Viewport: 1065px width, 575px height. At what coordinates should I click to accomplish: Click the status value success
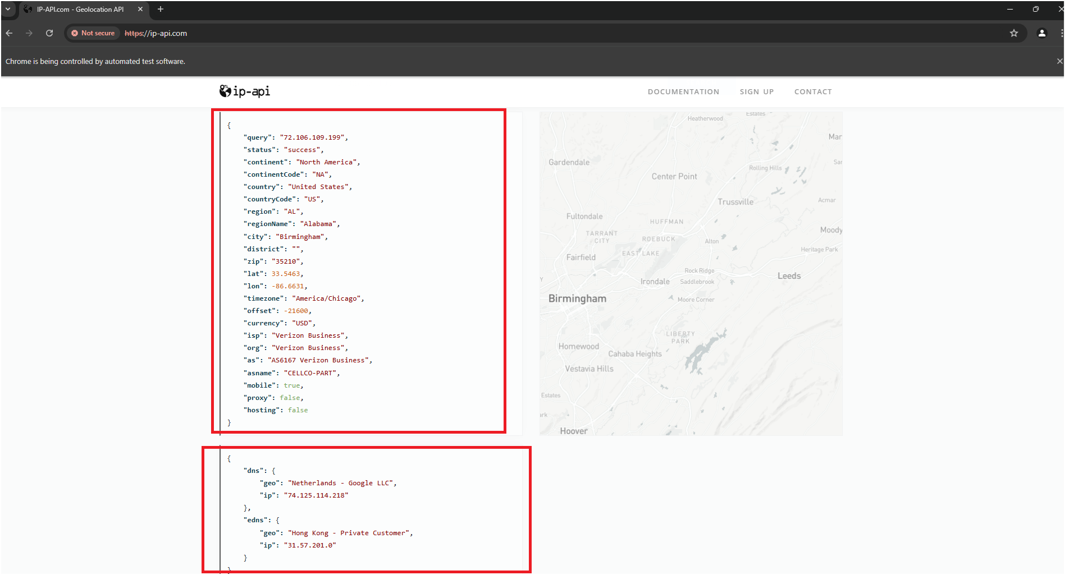tap(302, 150)
